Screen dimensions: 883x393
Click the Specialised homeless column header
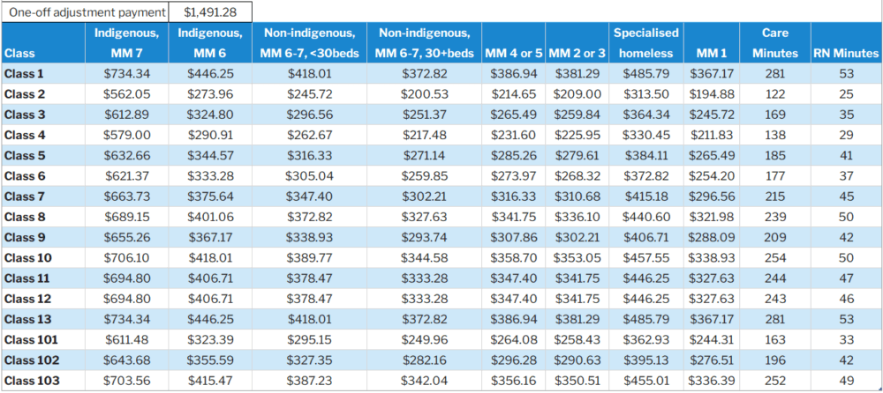coord(645,42)
